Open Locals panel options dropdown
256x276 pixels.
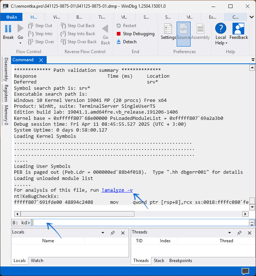[103, 233]
